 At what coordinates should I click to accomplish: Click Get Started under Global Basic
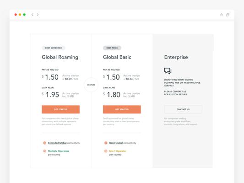click(122, 109)
